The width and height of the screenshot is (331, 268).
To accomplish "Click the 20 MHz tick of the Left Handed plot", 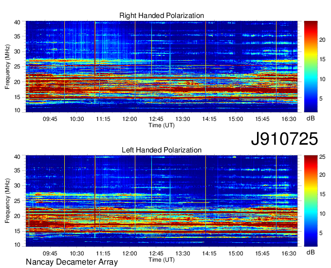I will (x=17, y=216).
